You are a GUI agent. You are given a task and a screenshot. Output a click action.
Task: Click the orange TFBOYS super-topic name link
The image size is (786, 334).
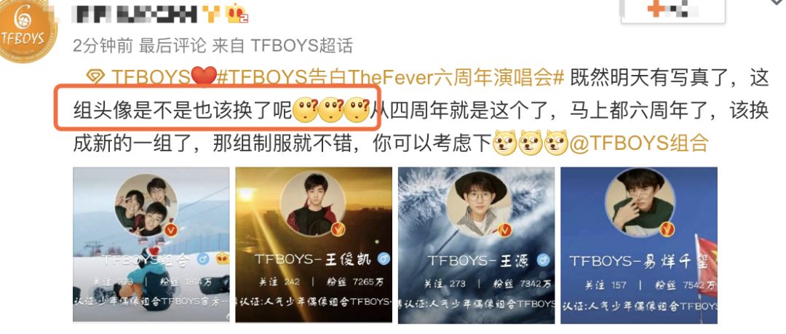(149, 77)
